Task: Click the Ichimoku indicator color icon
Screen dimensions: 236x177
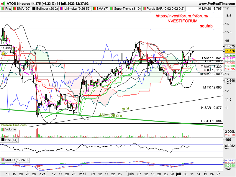Action: pyautogui.click(x=62, y=9)
